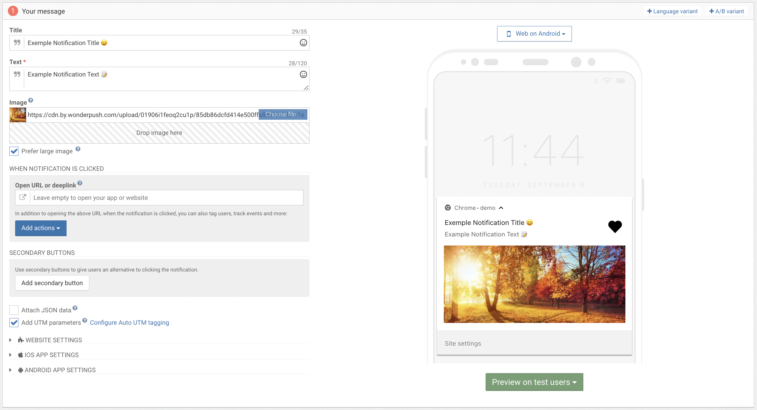This screenshot has height=410, width=757.
Task: Add an A/B variant
Action: click(x=726, y=11)
